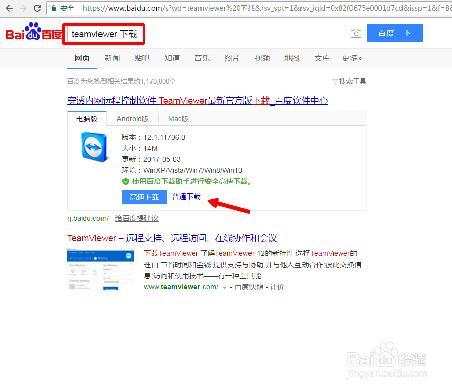Click the green shield safety icon

(125, 182)
